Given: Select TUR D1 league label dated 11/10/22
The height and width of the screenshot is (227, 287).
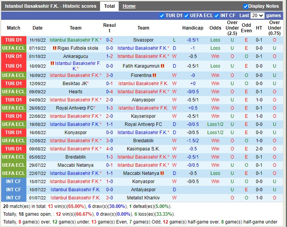Looking at the screenshot, I should [14, 40].
